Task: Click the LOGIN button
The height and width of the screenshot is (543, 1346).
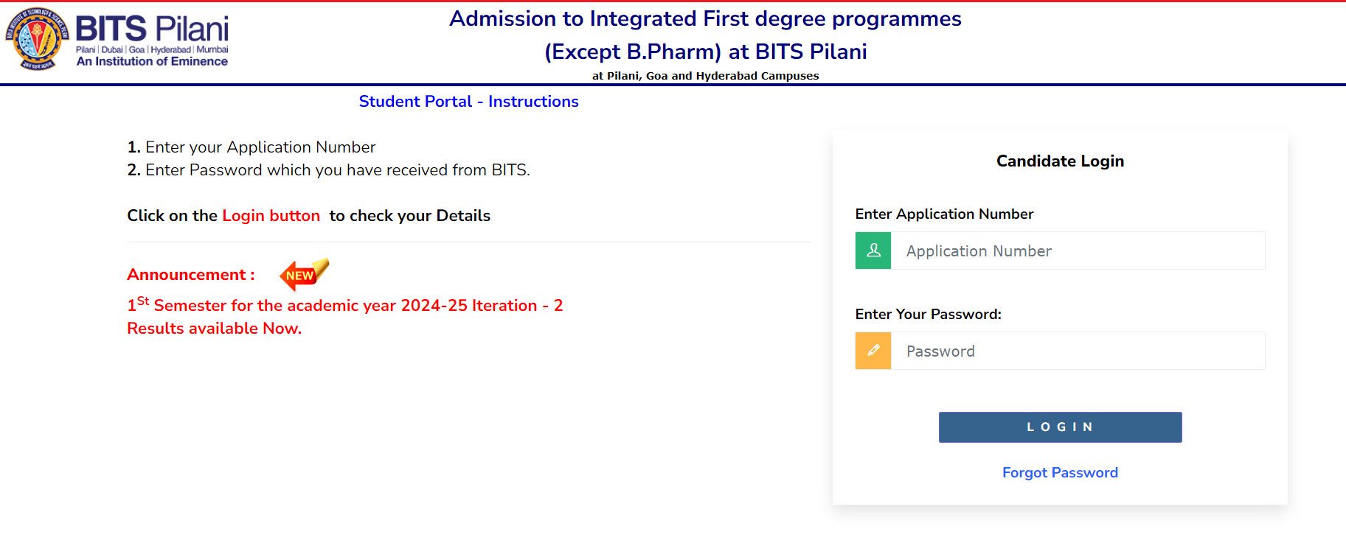Action: pyautogui.click(x=1060, y=427)
